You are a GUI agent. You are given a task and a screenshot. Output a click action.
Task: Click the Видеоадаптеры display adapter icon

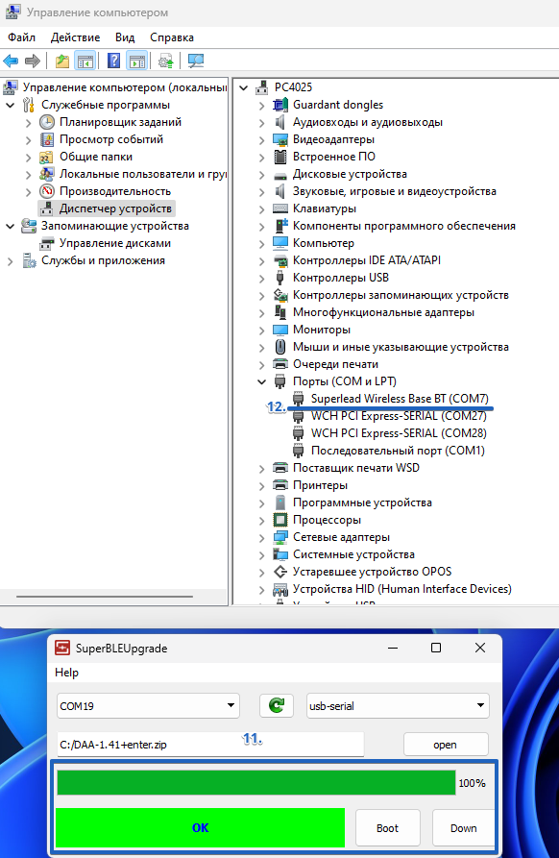coord(280,139)
